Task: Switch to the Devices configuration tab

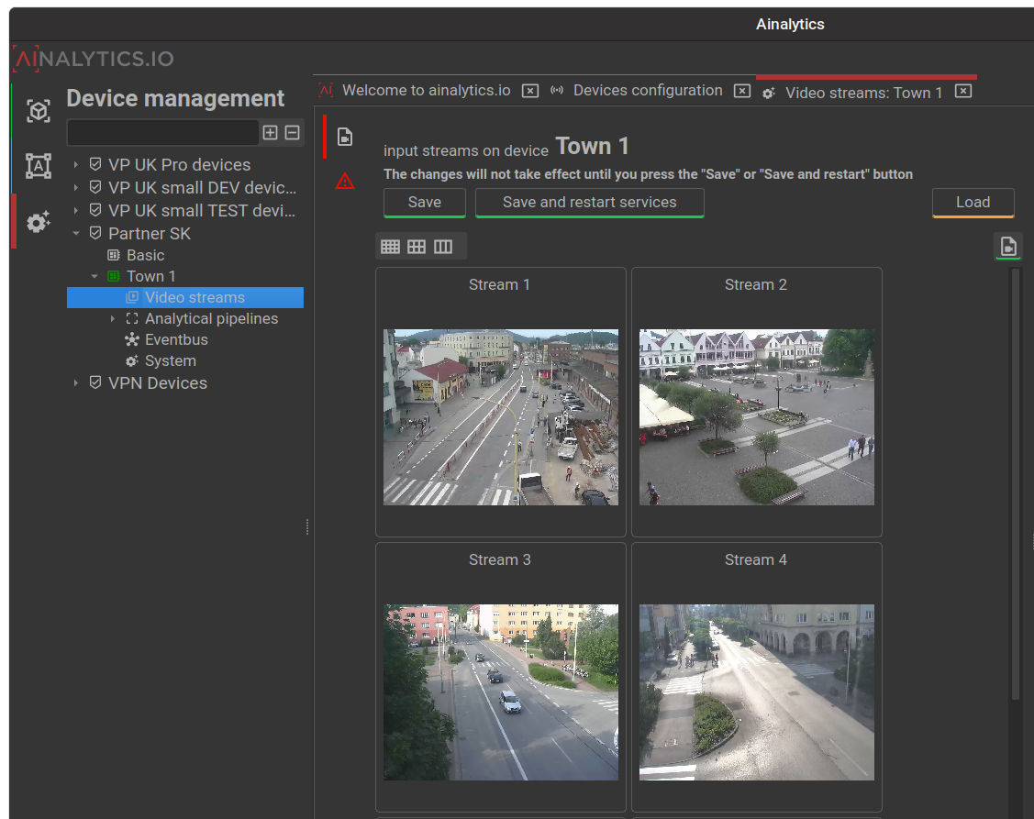Action: [x=648, y=91]
